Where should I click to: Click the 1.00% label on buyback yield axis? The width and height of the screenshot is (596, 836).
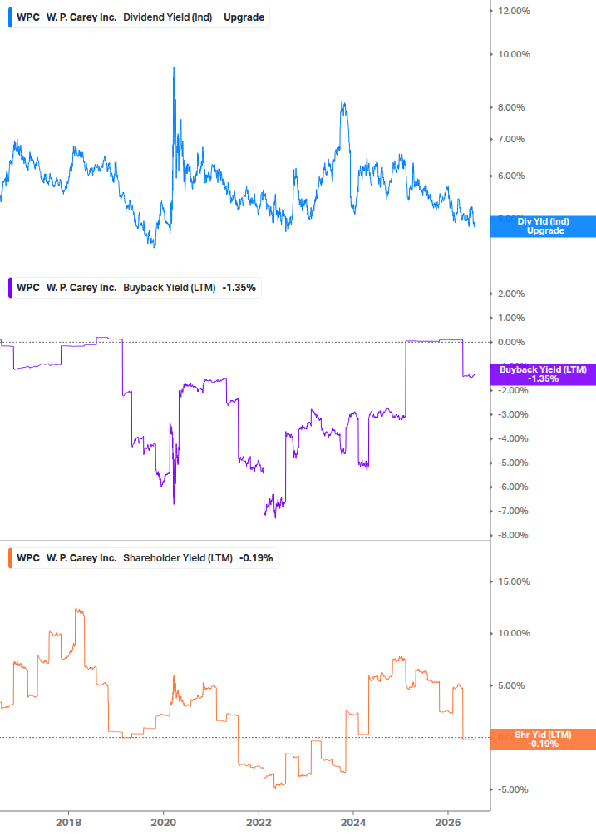coord(511,319)
